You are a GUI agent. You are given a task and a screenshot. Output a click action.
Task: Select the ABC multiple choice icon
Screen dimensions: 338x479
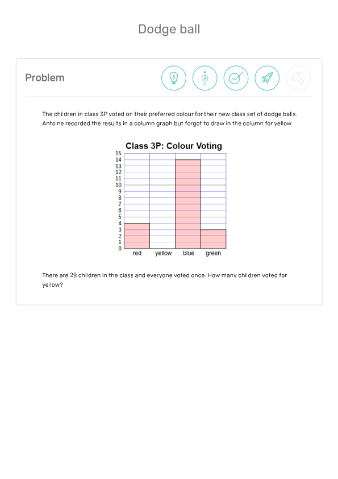point(205,78)
